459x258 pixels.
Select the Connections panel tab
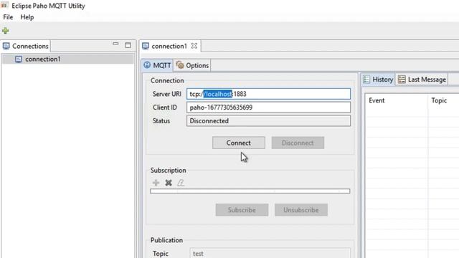click(x=26, y=46)
